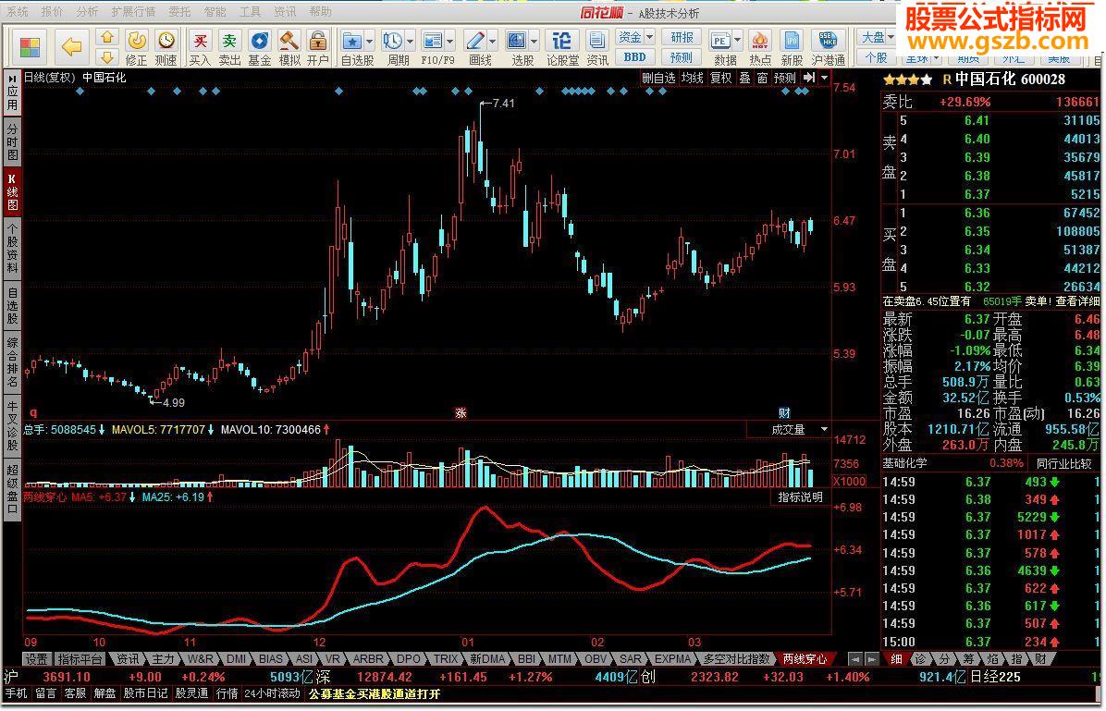This screenshot has height=711, width=1106.
Task: Click the 同行业比较 industry comparison link
Action: pyautogui.click(x=1063, y=463)
